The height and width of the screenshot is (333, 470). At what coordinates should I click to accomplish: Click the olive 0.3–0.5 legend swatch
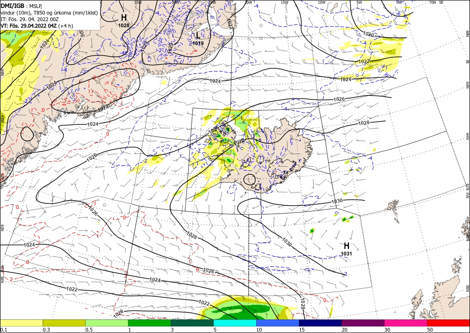[64, 323]
